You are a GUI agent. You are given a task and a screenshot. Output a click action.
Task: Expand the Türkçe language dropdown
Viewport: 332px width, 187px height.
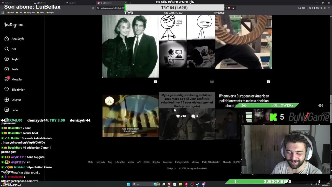(x=171, y=168)
